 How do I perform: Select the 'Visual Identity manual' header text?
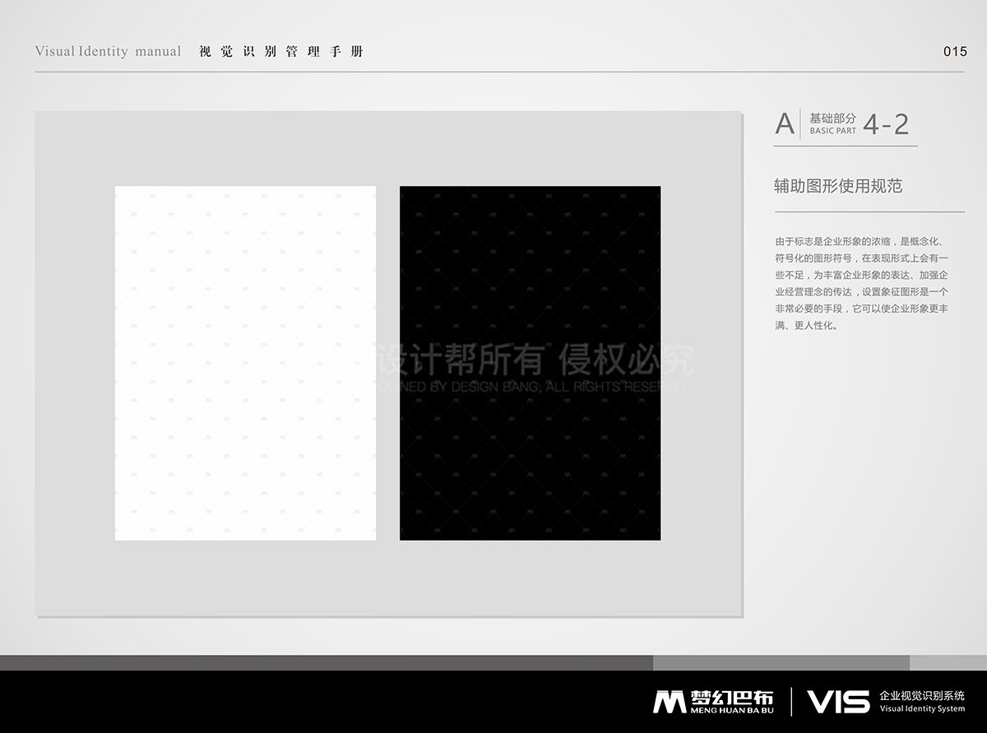click(108, 51)
